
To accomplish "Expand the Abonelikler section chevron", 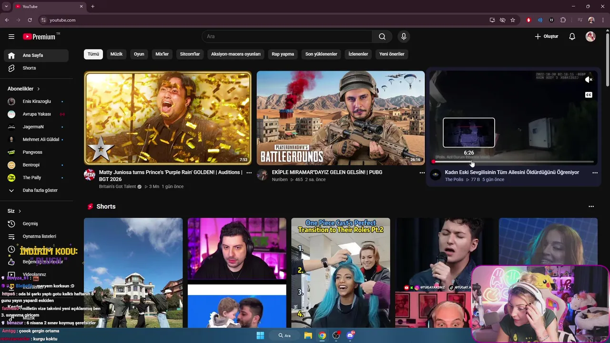I will coord(39,89).
